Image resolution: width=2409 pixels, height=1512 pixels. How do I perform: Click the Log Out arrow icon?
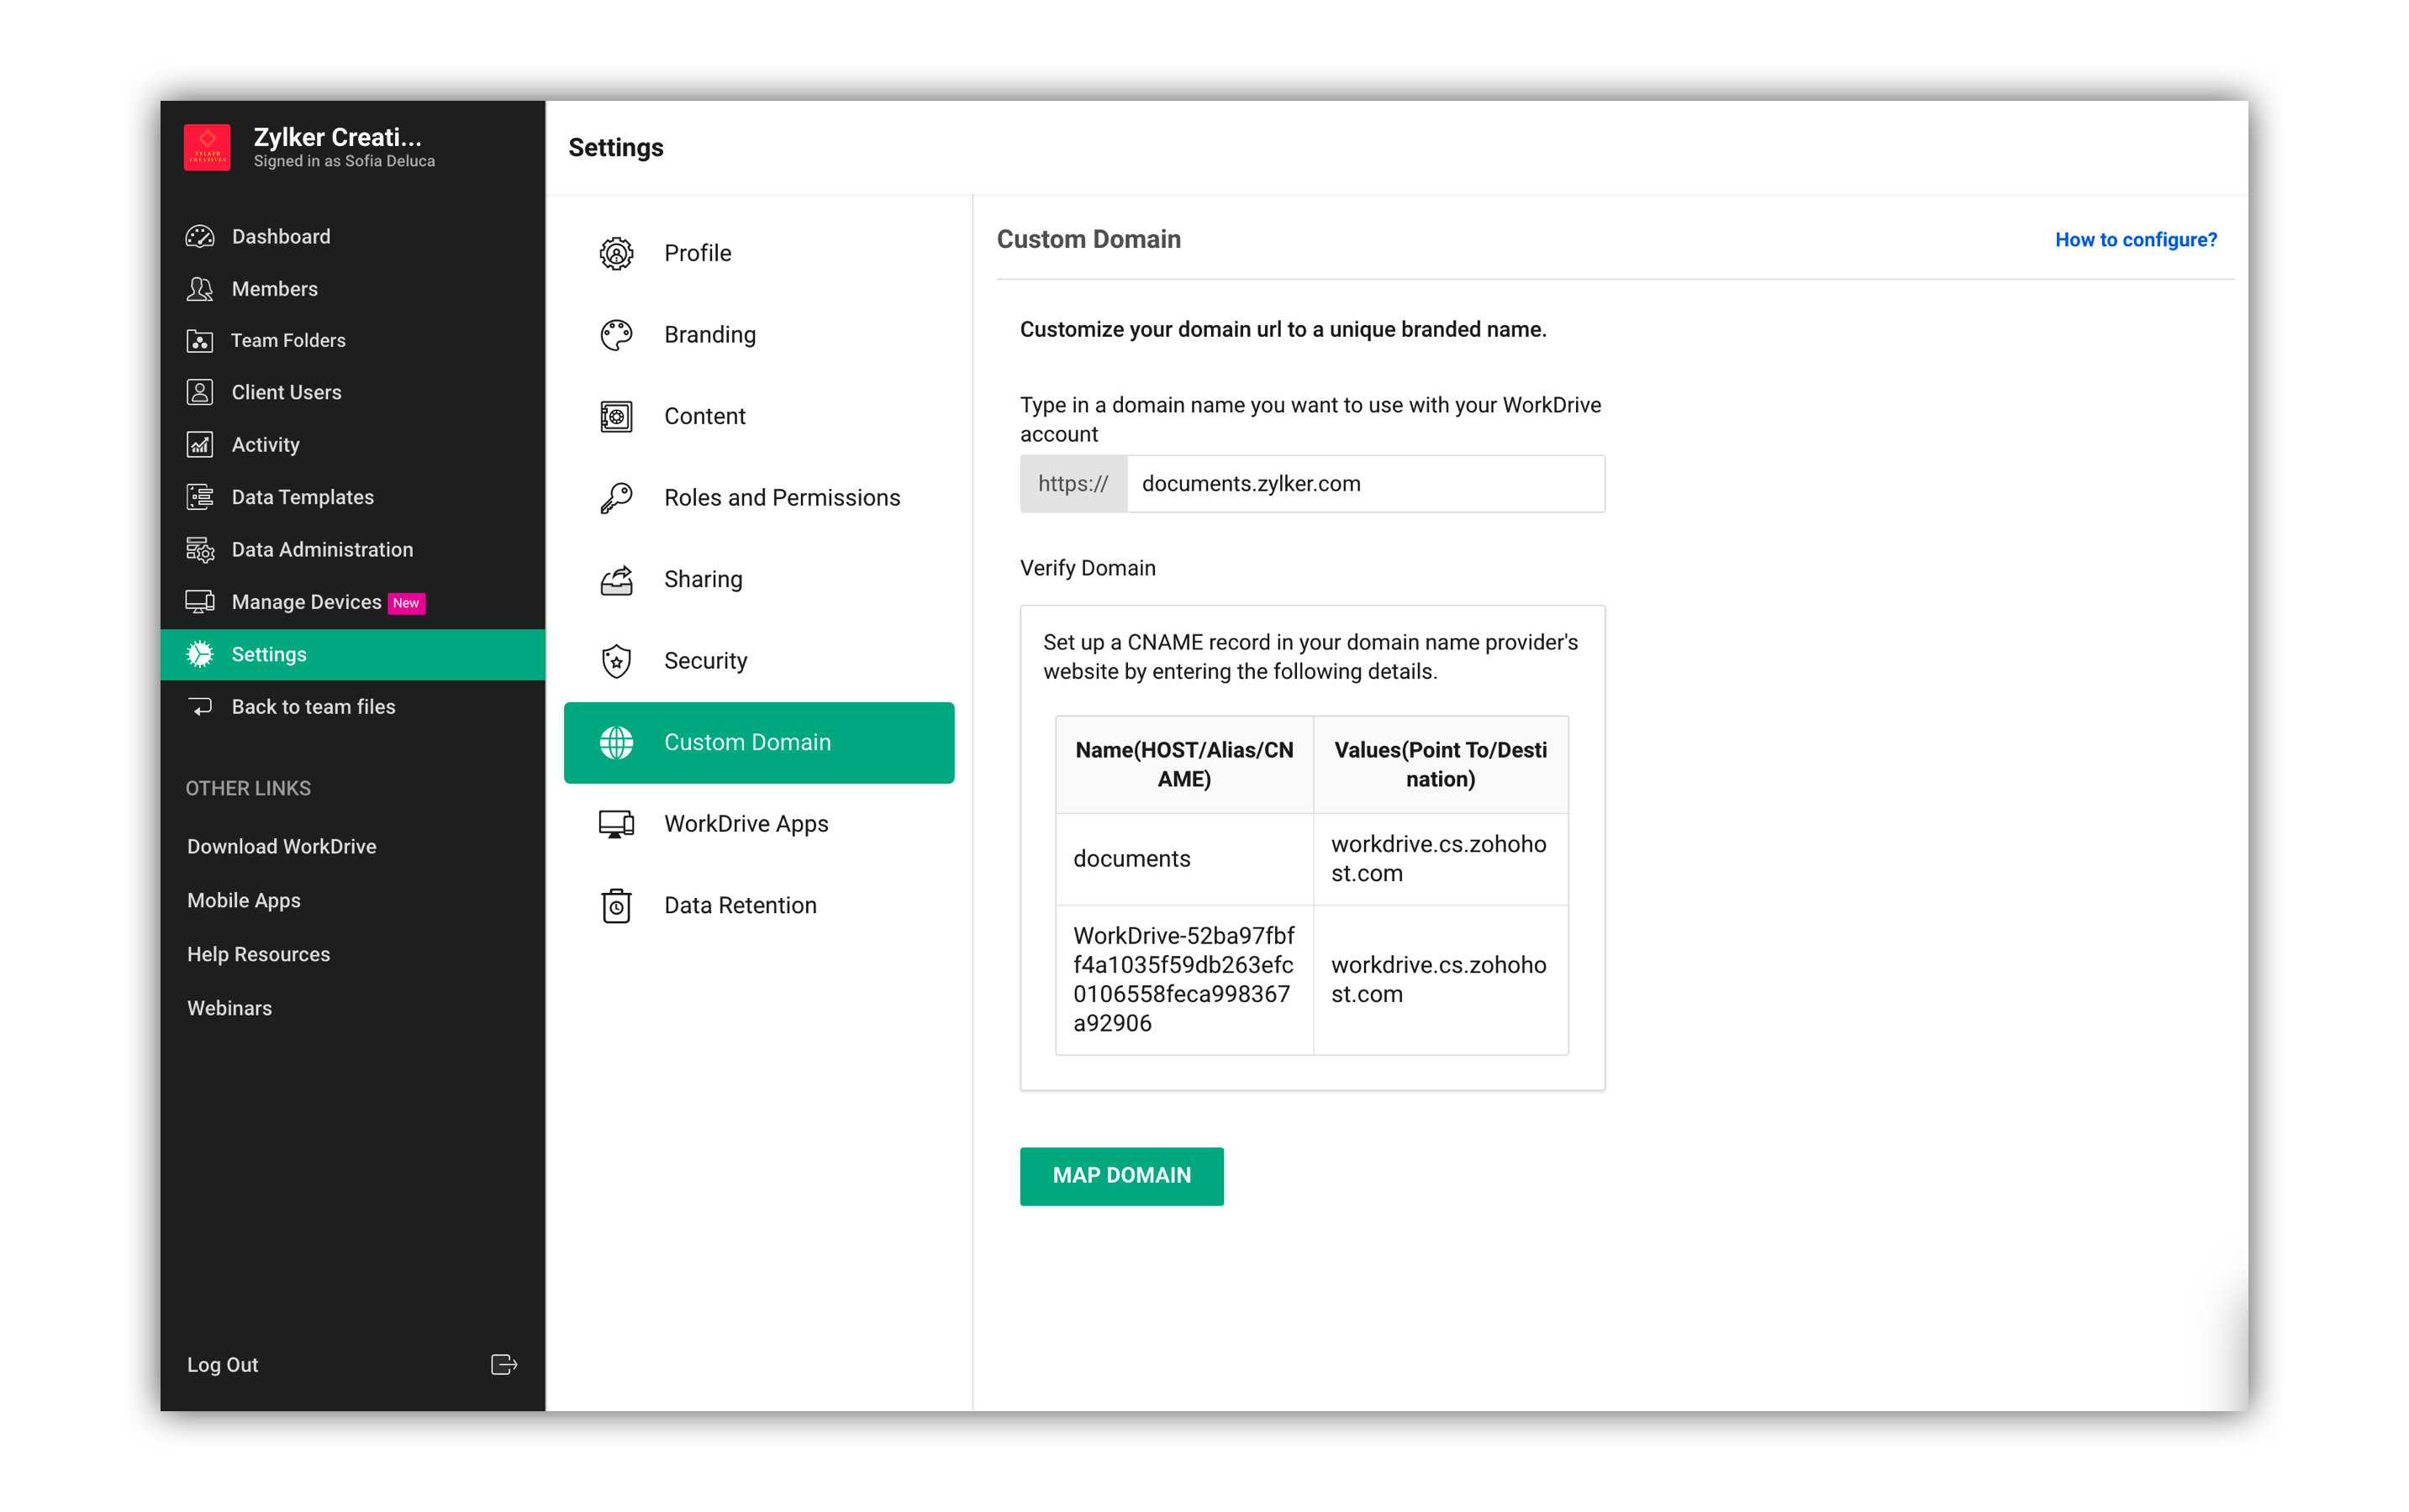503,1364
